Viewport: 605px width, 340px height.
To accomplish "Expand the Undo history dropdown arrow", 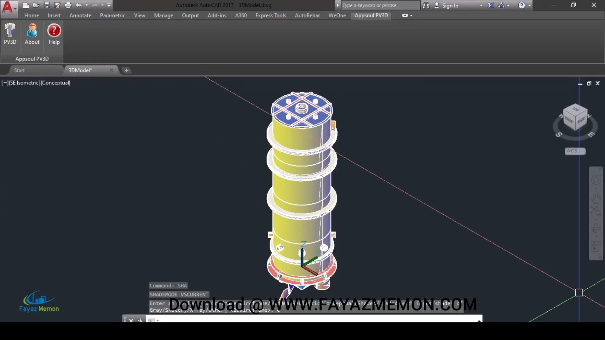I will (87, 5).
